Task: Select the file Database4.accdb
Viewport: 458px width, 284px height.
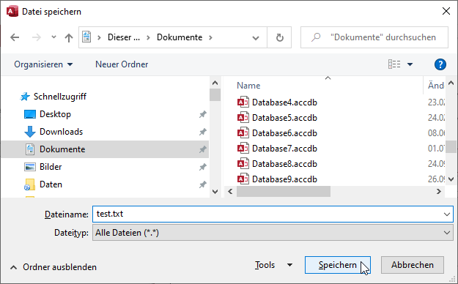Action: (284, 102)
